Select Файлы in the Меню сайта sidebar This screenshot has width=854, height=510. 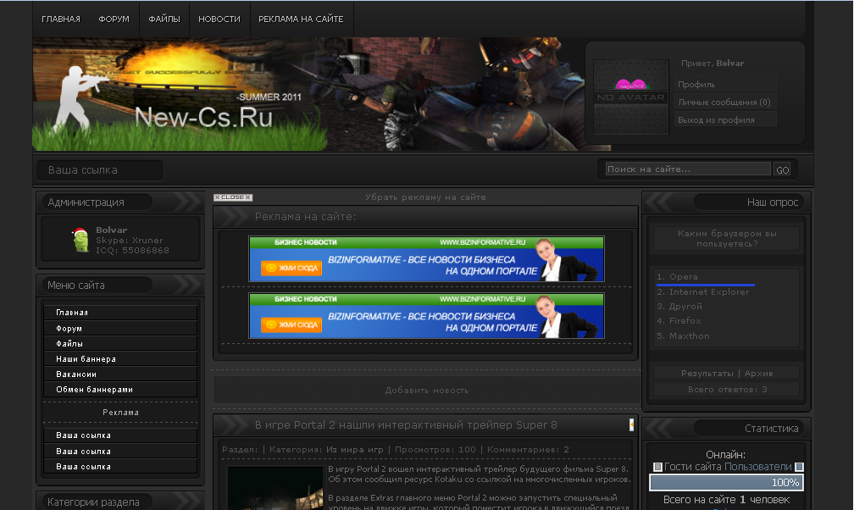coord(120,343)
